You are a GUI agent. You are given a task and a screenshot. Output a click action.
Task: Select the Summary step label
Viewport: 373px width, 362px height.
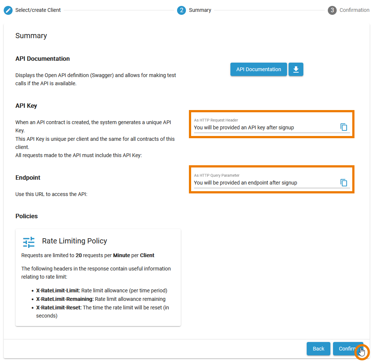click(x=200, y=10)
